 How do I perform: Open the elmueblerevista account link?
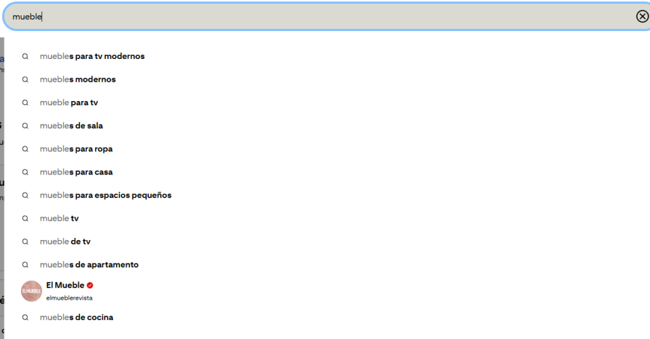click(x=69, y=298)
